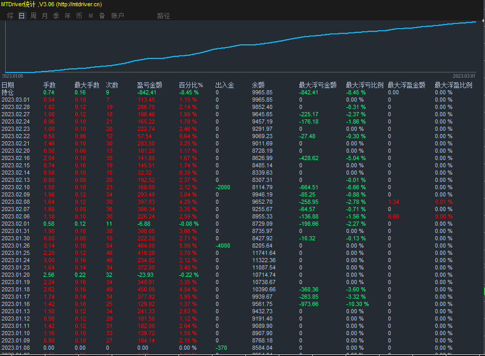Open the 币 currency tab
Viewport: 485px width, 356px height.
tap(79, 16)
